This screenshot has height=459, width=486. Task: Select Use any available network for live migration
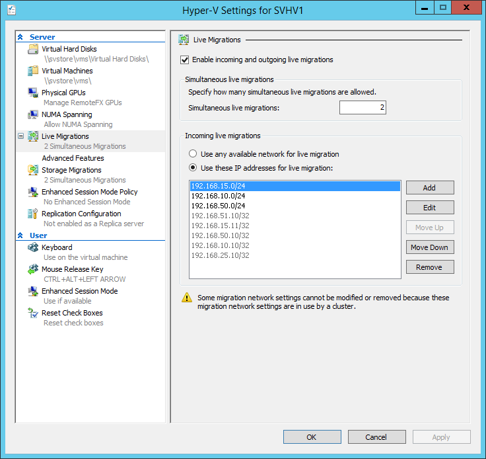point(193,153)
